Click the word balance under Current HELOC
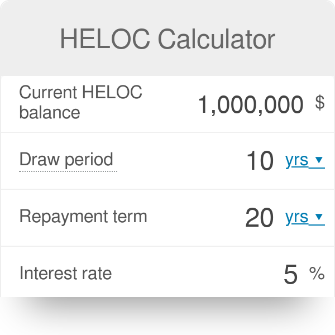Screen dimensions: 335x335 (50, 112)
